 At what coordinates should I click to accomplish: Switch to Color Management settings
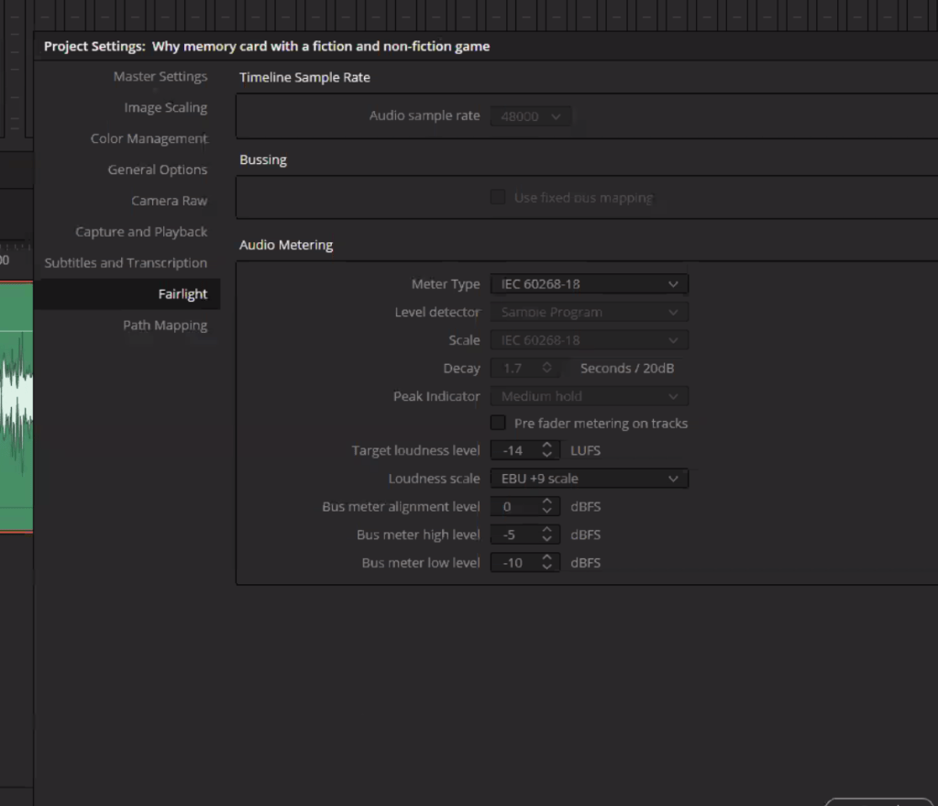(149, 138)
